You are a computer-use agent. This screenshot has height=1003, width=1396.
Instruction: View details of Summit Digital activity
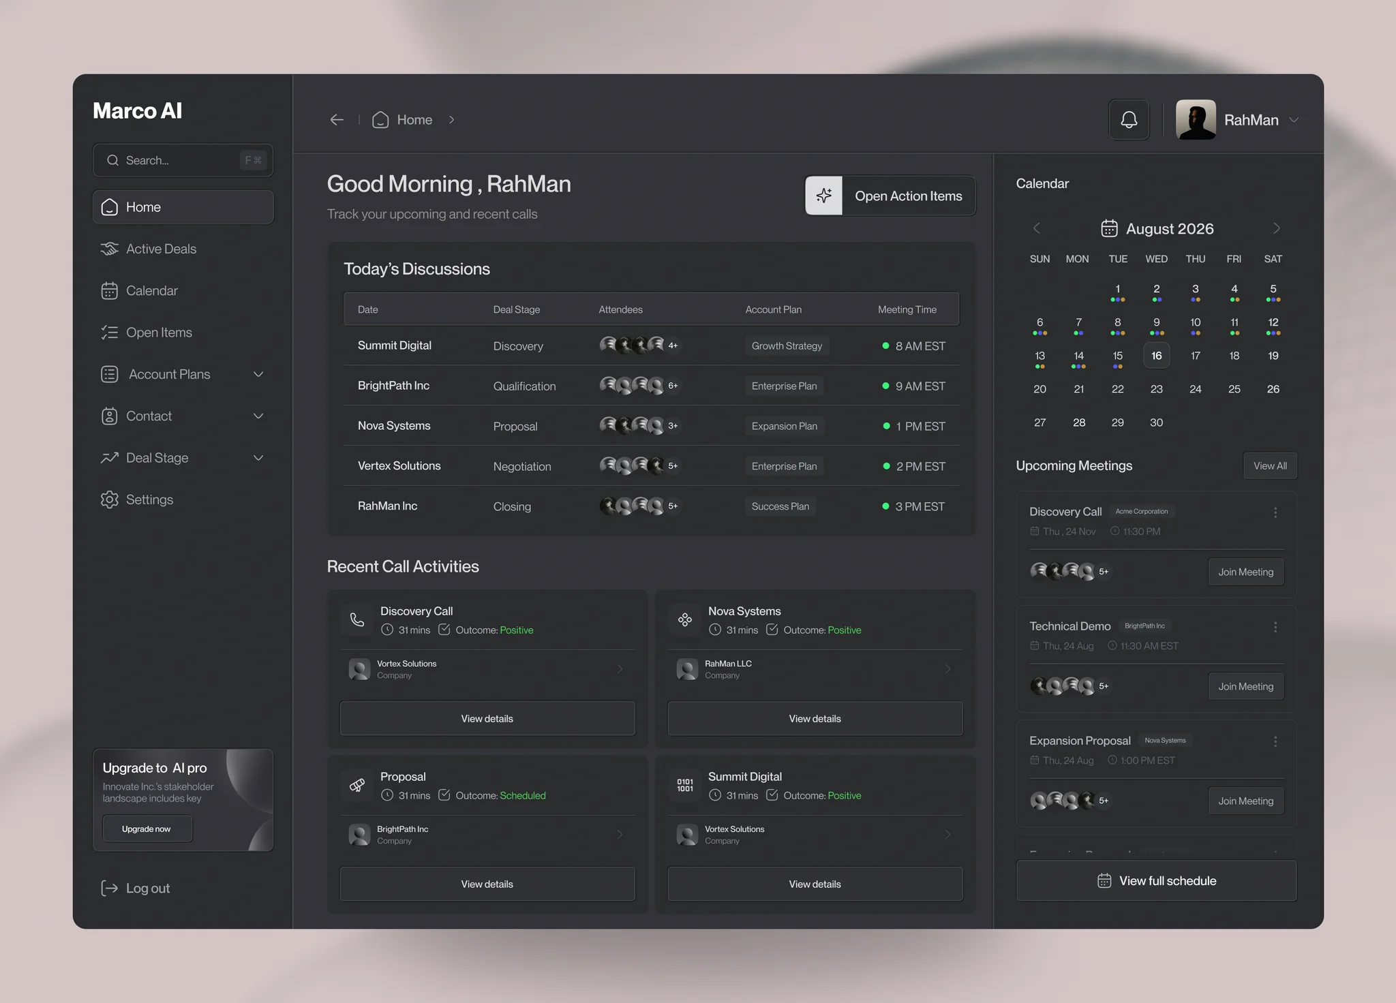pos(815,884)
